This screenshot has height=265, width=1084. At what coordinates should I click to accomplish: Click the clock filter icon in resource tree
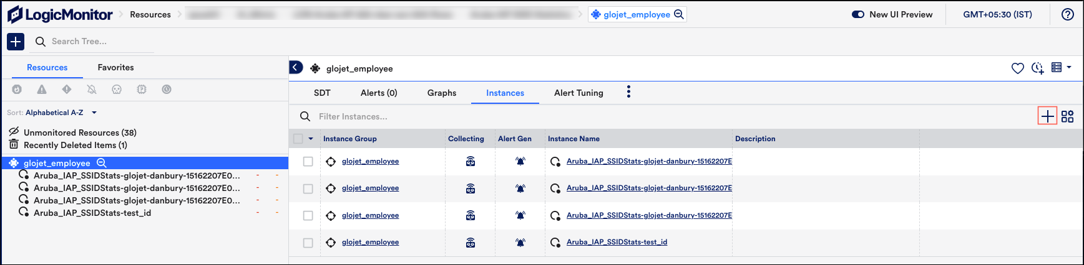coord(167,90)
